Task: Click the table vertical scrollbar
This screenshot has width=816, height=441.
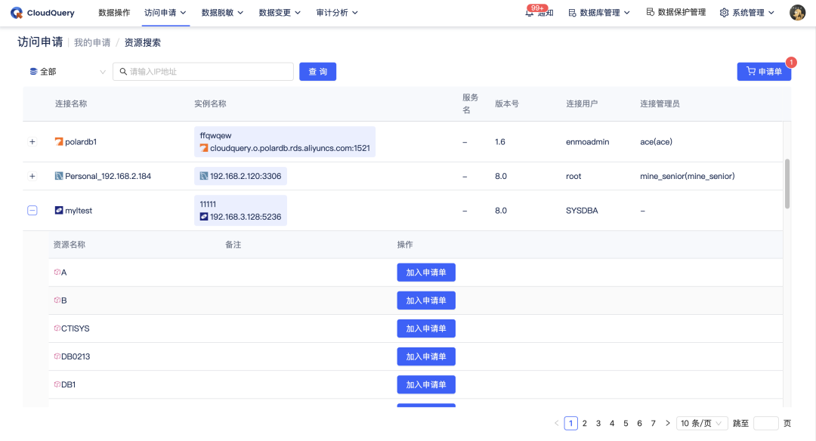Action: point(787,183)
